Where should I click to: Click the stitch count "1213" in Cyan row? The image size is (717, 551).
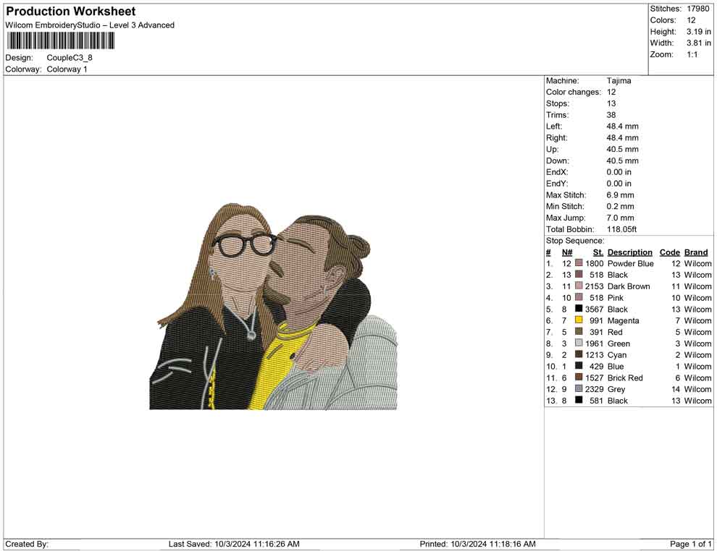[595, 355]
